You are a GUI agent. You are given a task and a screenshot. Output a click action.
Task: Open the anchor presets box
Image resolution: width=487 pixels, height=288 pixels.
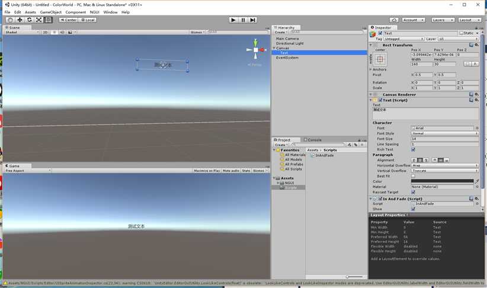380,59
